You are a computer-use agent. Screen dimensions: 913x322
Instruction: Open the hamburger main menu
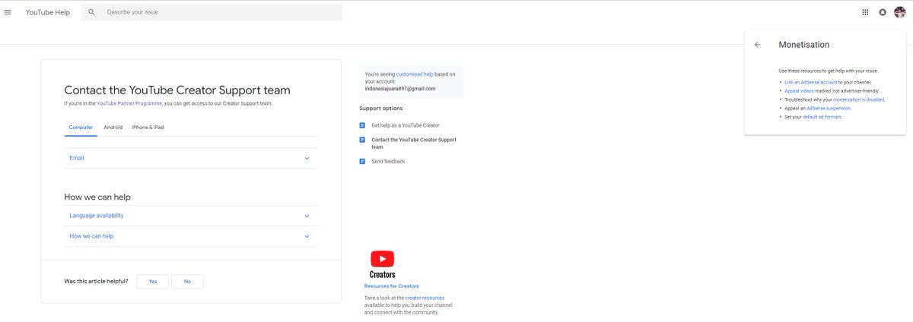click(8, 12)
